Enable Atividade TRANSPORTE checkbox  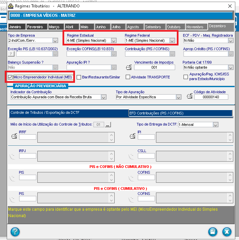[x=128, y=77]
